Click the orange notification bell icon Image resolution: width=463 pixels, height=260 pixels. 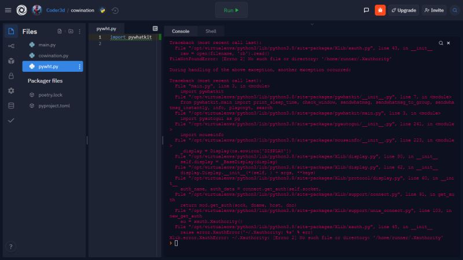click(380, 10)
